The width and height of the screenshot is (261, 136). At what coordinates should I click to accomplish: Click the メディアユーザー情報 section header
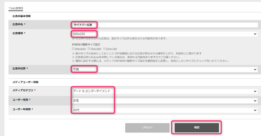tap(25, 82)
